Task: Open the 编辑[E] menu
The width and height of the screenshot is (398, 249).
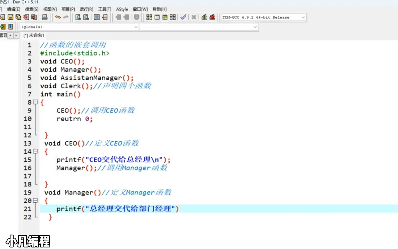Action: pos(14,9)
